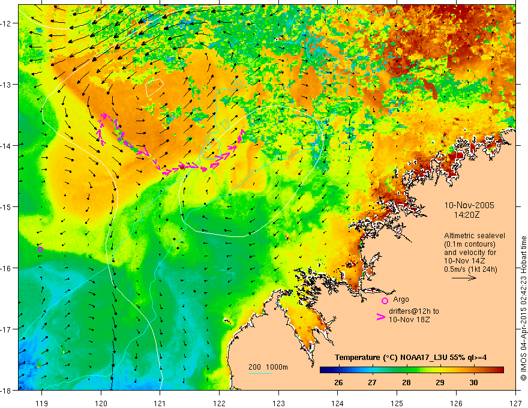Click the -16 latitude axis label
The width and height of the screenshot is (528, 408).
click(x=7, y=268)
